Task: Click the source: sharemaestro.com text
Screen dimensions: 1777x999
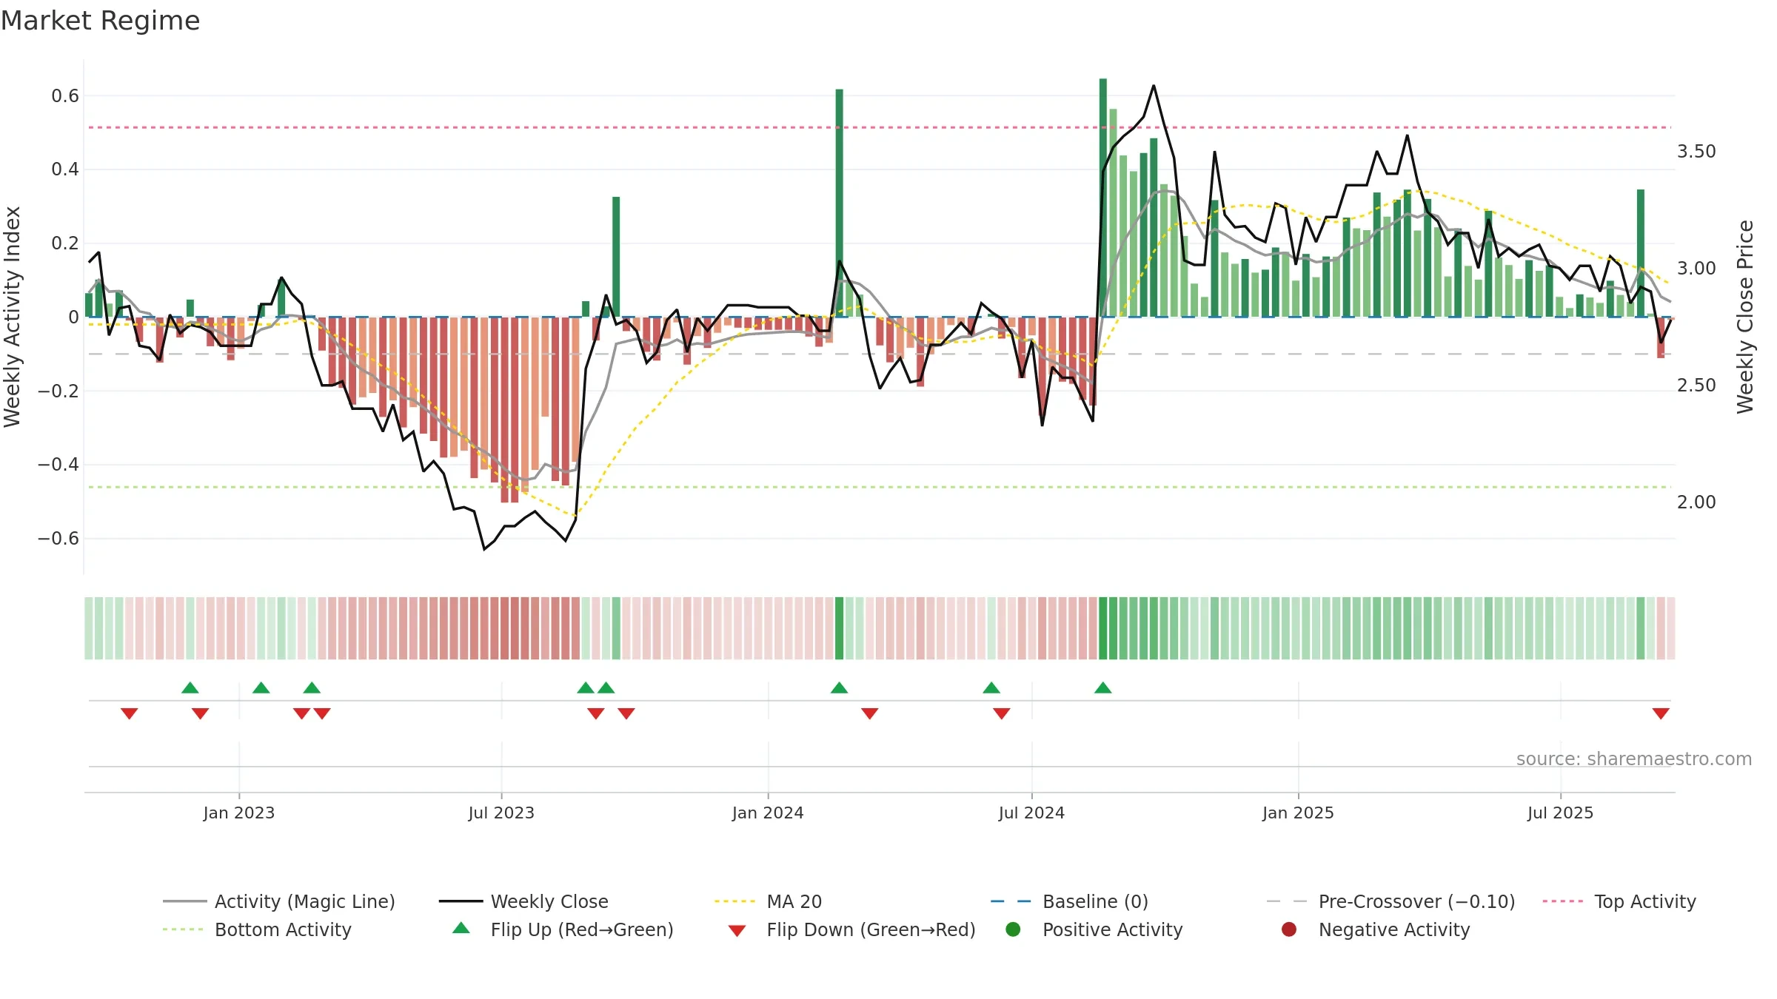Action: 1634,759
